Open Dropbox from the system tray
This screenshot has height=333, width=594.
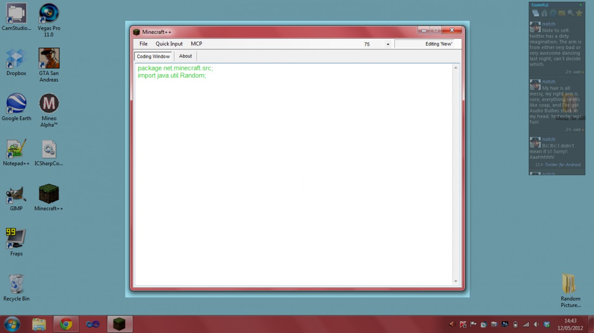coord(546,324)
